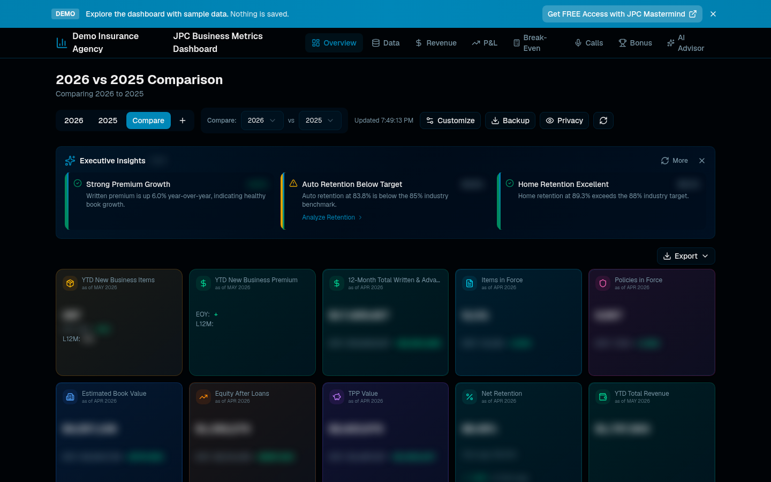The width and height of the screenshot is (771, 482).
Task: Click the Items in Force document icon
Action: tap(470, 283)
